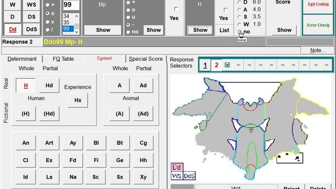Select the Cg clothing content button
336x189 pixels.
point(143,143)
